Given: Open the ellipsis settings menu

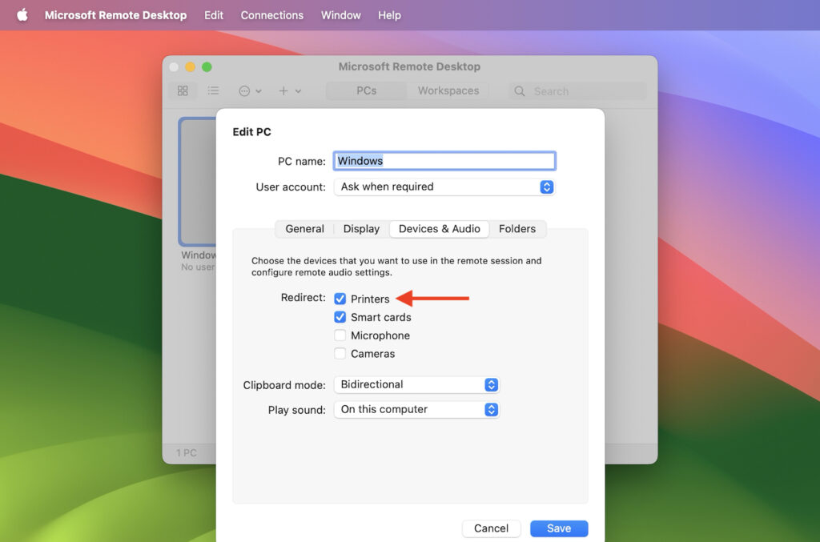Looking at the screenshot, I should (x=244, y=90).
